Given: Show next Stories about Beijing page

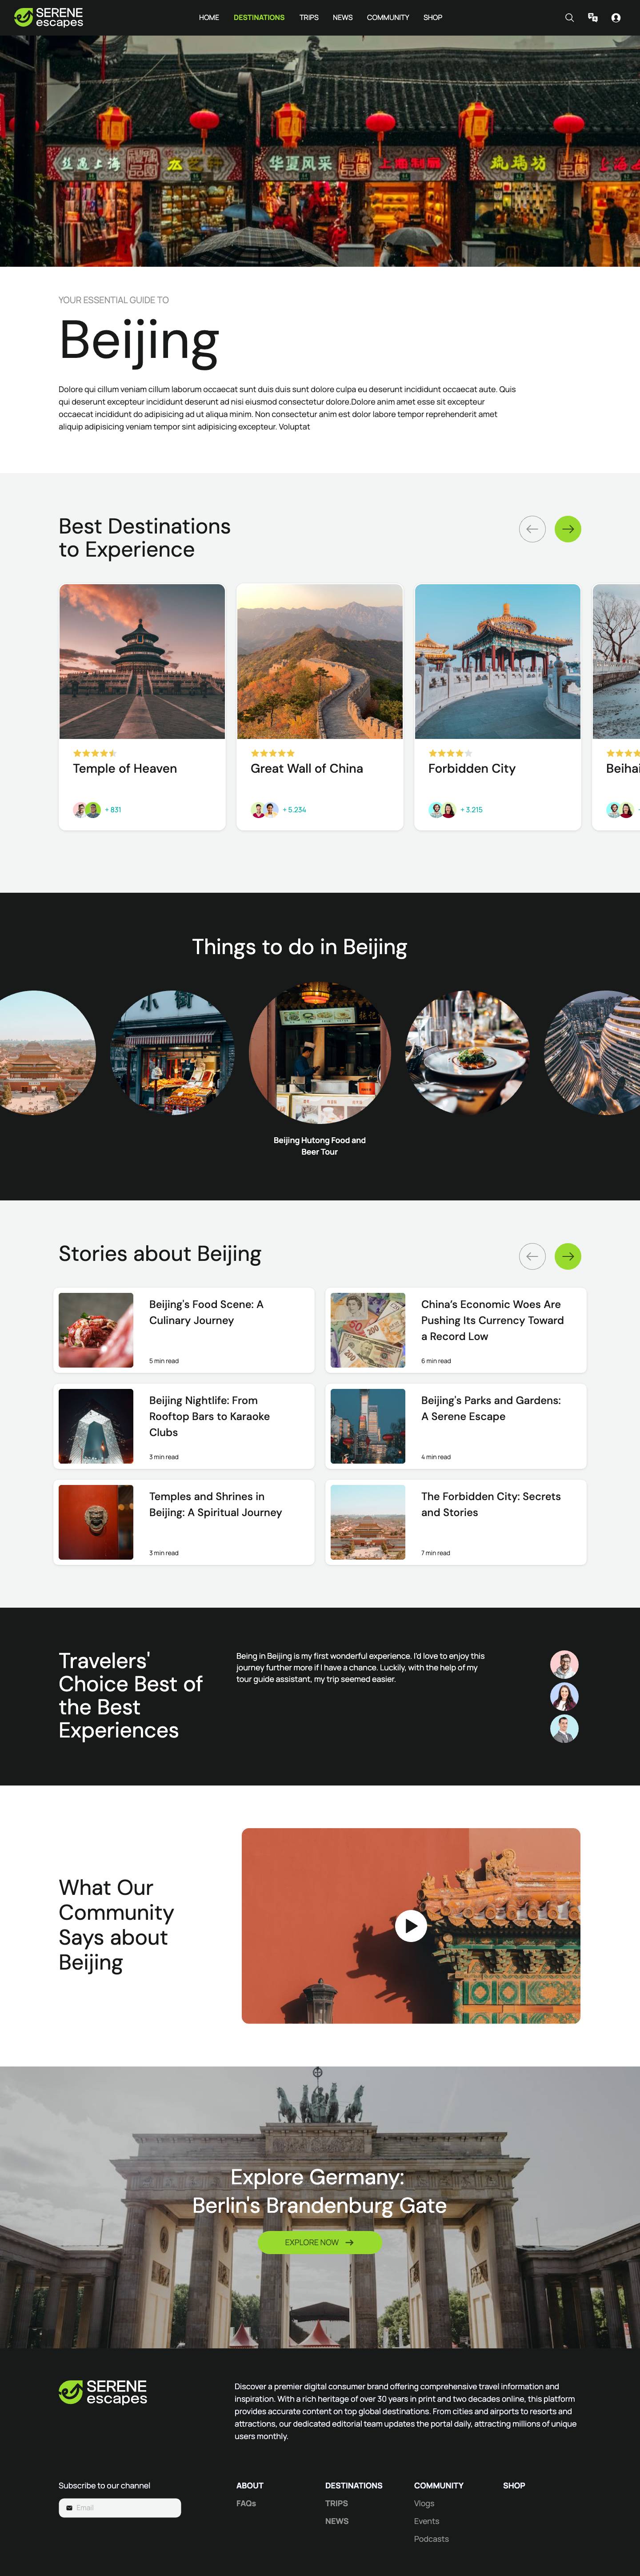Looking at the screenshot, I should tap(568, 1256).
